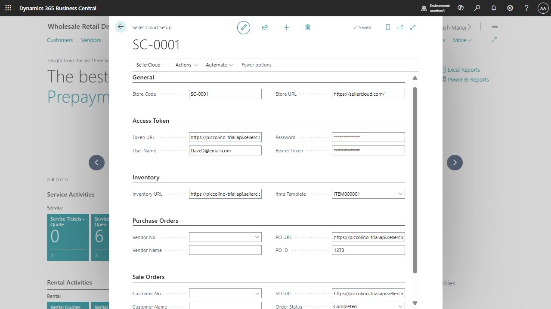Click the Inventory URL field

coord(225,194)
